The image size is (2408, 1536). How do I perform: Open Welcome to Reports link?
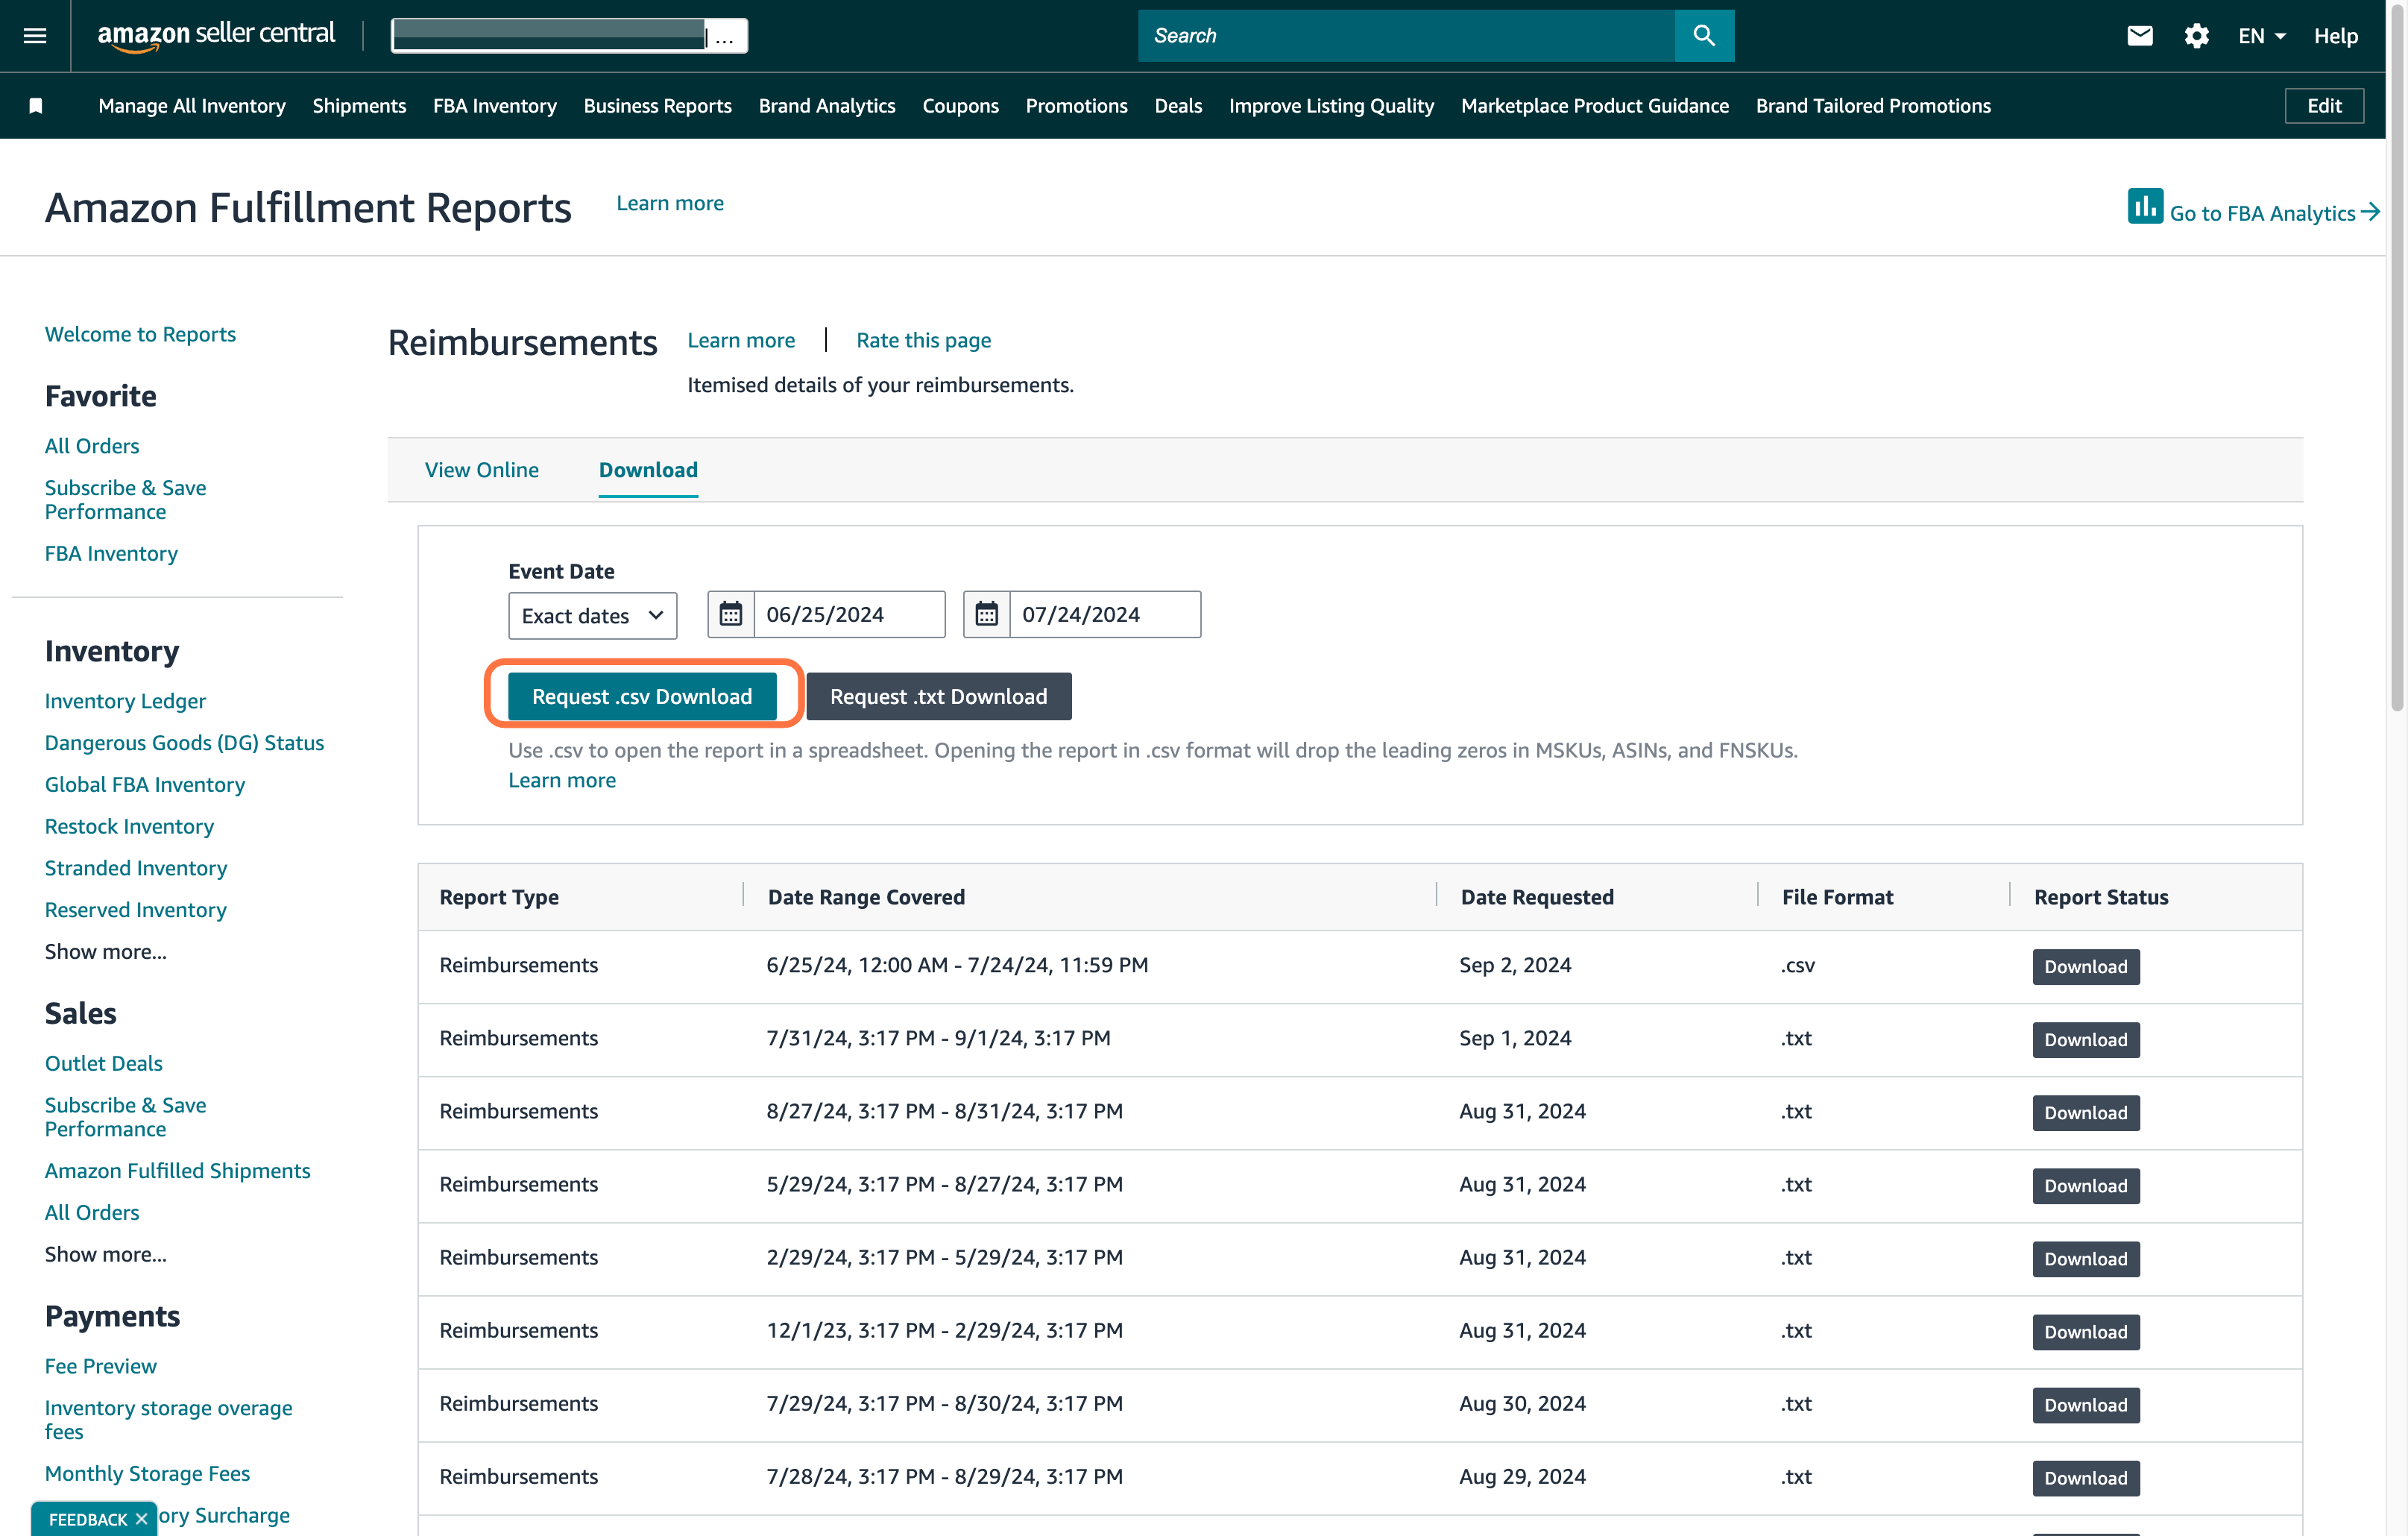pyautogui.click(x=140, y=334)
